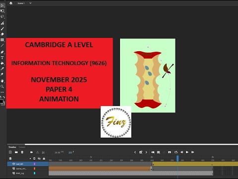Image resolution: width=238 pixels, height=179 pixels.
Task: Select the Lasso tool
Action: tap(2, 16)
